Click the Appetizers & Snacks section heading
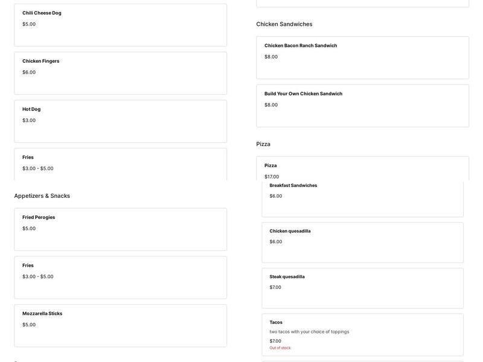The height and width of the screenshot is (362, 483). click(42, 196)
